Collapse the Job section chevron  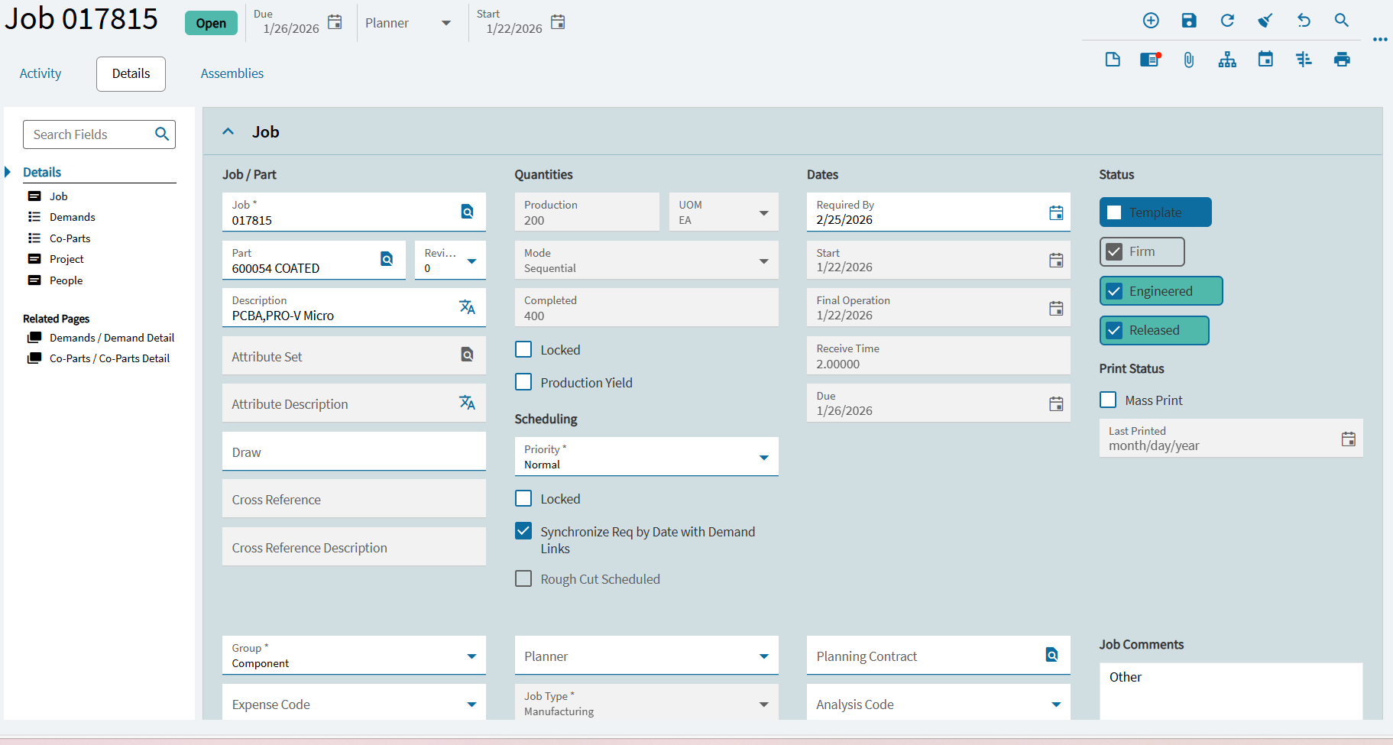coord(228,131)
